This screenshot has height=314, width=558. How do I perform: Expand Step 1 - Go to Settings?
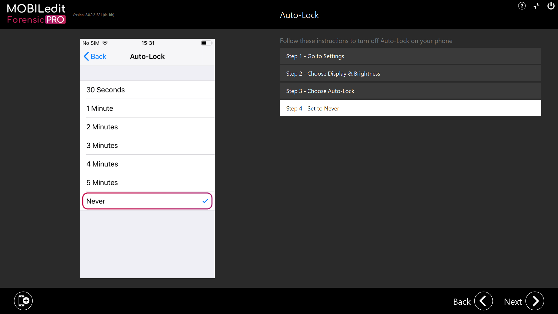(x=410, y=56)
